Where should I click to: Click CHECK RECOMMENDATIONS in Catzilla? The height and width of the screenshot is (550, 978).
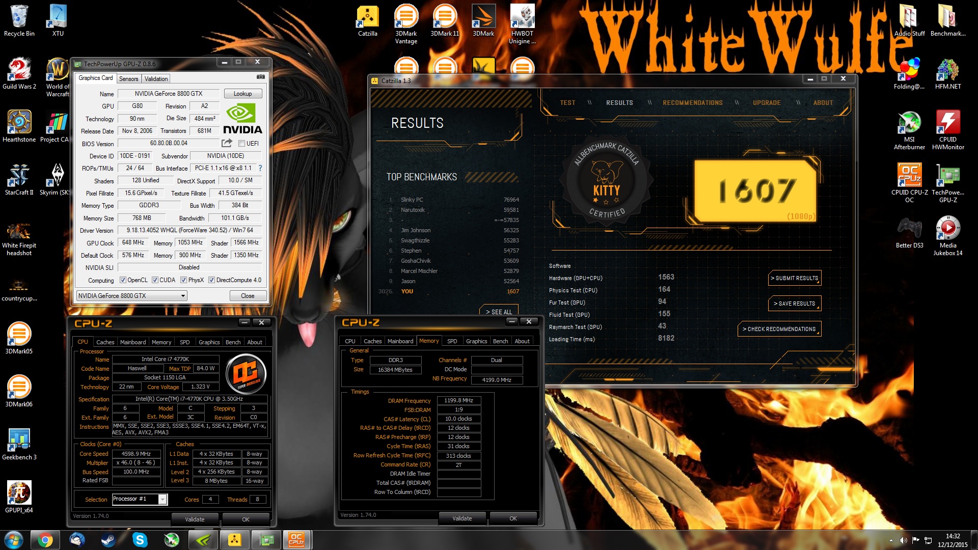point(779,329)
